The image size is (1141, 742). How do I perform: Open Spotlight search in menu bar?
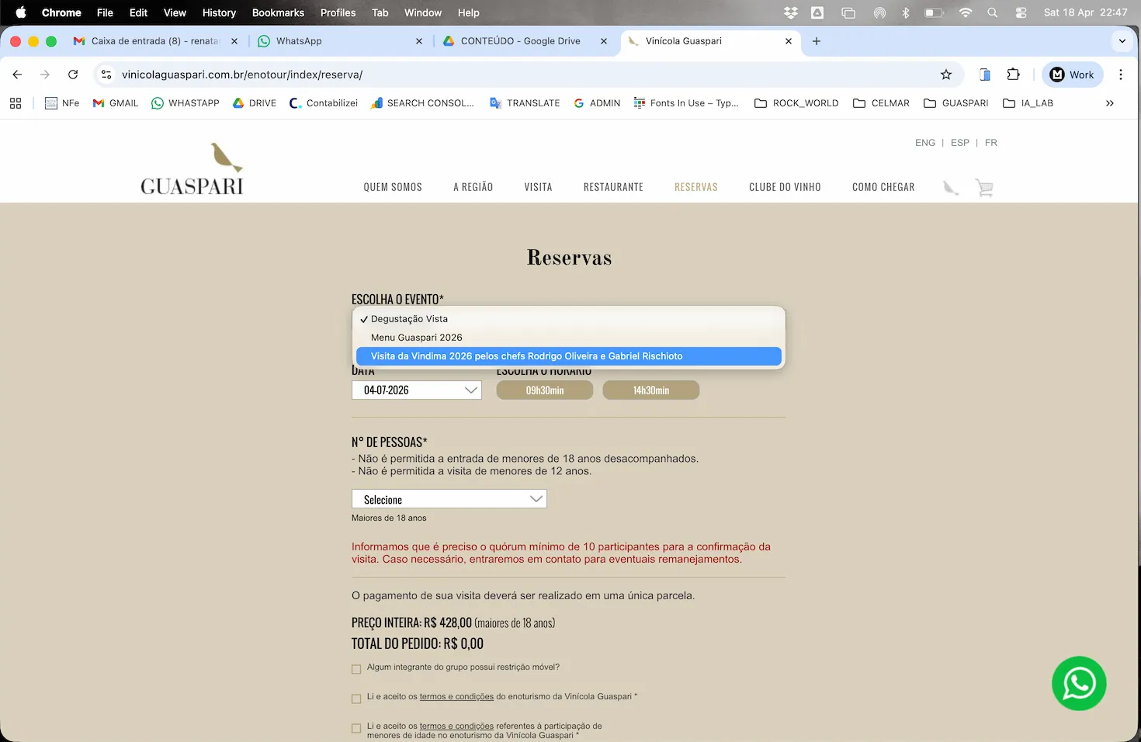click(x=992, y=12)
